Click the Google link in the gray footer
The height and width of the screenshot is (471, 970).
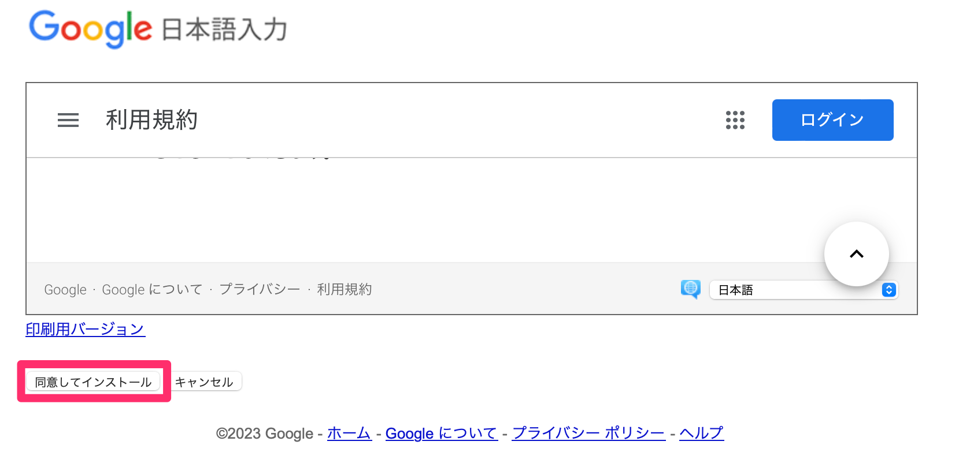65,289
